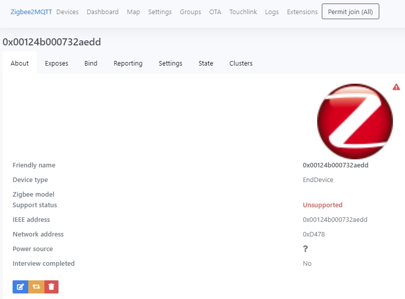Go to the Groups page
The width and height of the screenshot is (405, 299).
190,11
